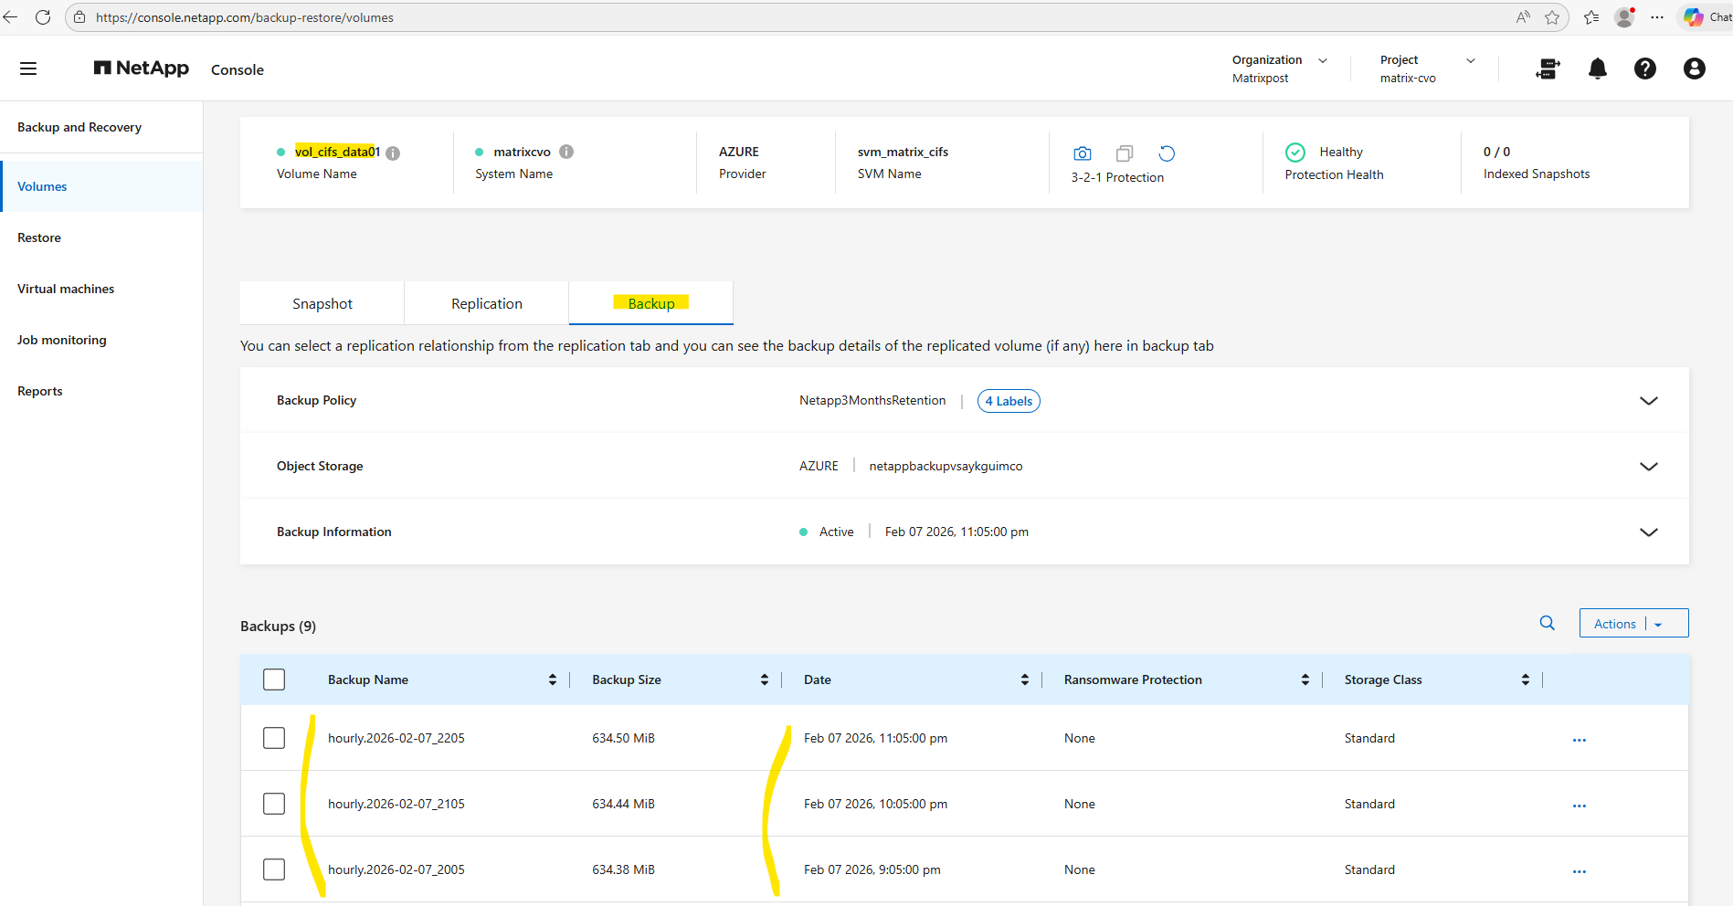Open the Actions dropdown
Image resolution: width=1733 pixels, height=906 pixels.
click(x=1633, y=624)
